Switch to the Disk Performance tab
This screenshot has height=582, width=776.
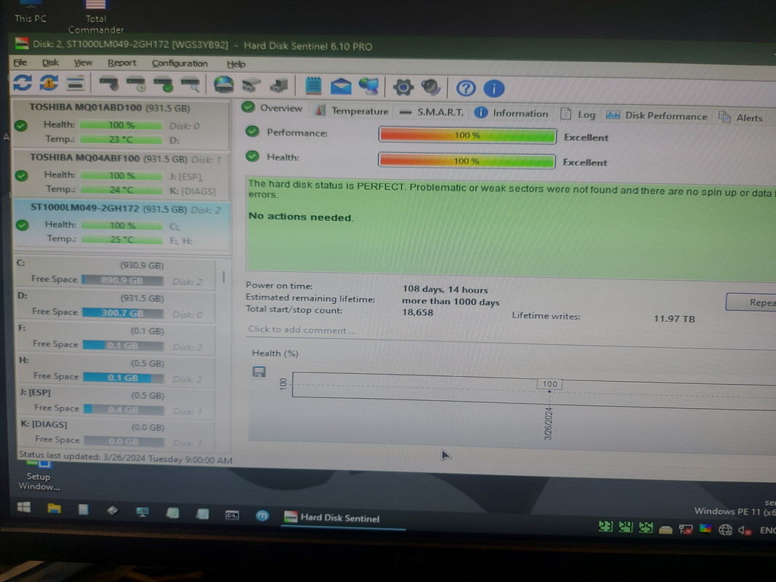click(x=657, y=116)
